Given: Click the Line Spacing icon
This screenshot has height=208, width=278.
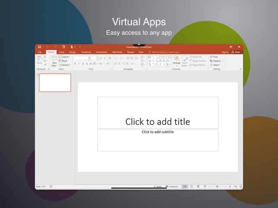Looking at the screenshot, I should pyautogui.click(x=136, y=58).
